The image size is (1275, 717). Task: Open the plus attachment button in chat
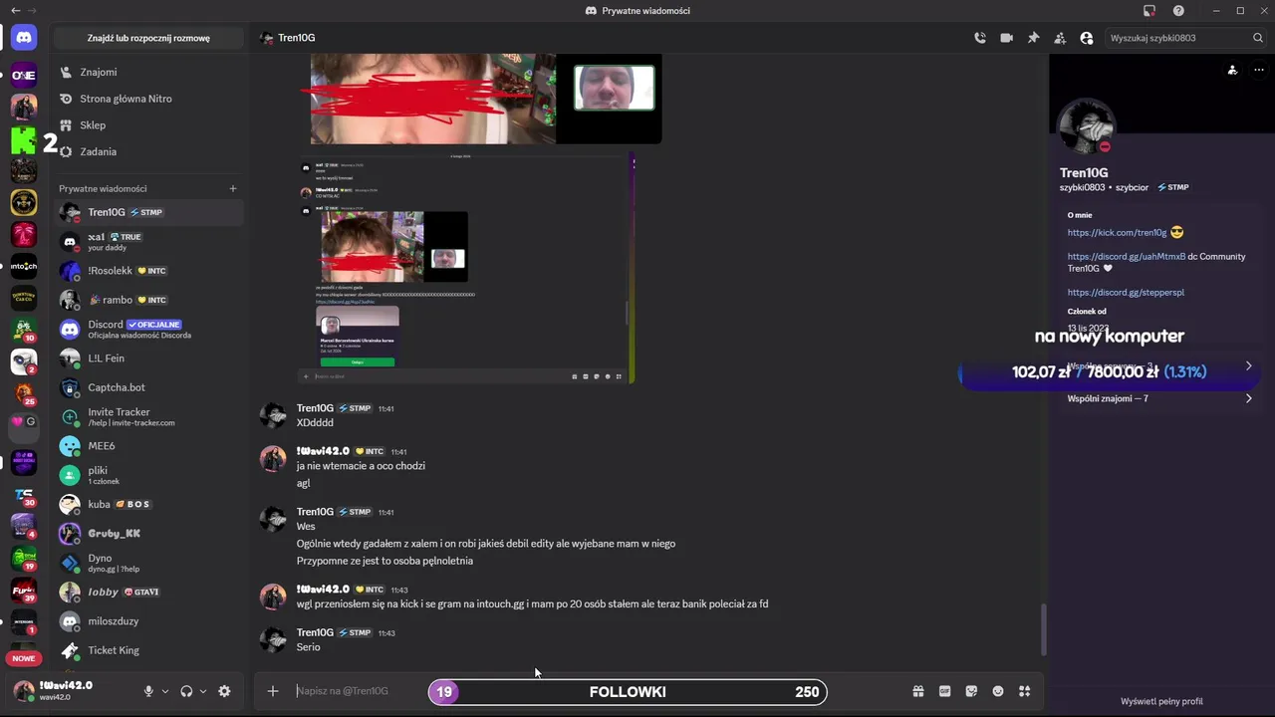pyautogui.click(x=273, y=691)
